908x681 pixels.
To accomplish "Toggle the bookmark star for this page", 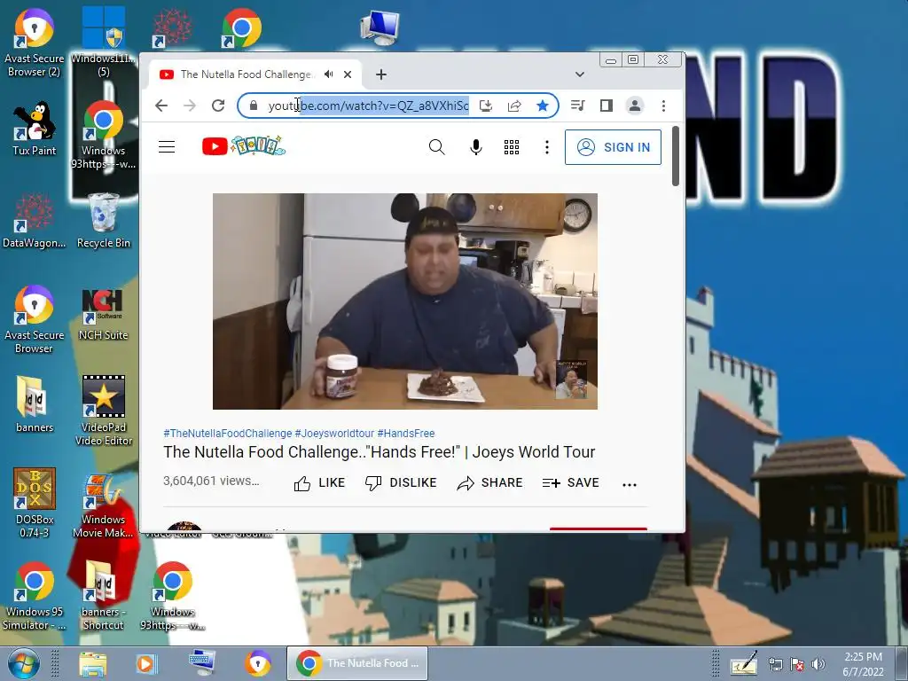I will point(543,106).
